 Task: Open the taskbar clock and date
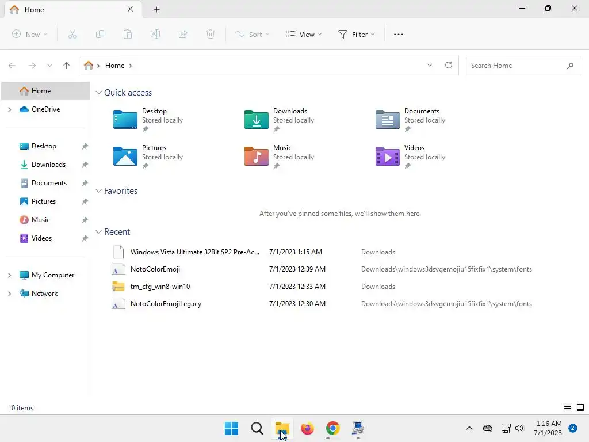pos(548,428)
